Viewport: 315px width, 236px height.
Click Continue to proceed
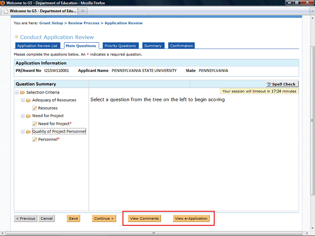click(104, 218)
